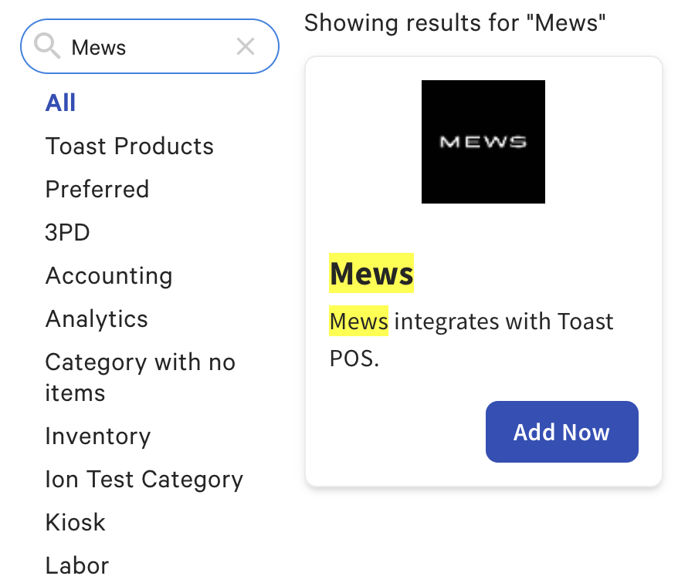Click the magnifying glass search icon
Screen dimensions: 695x586
pos(48,47)
